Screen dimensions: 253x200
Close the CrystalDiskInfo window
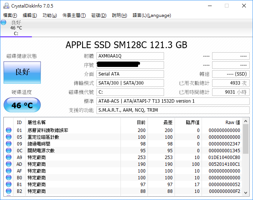(244, 6)
